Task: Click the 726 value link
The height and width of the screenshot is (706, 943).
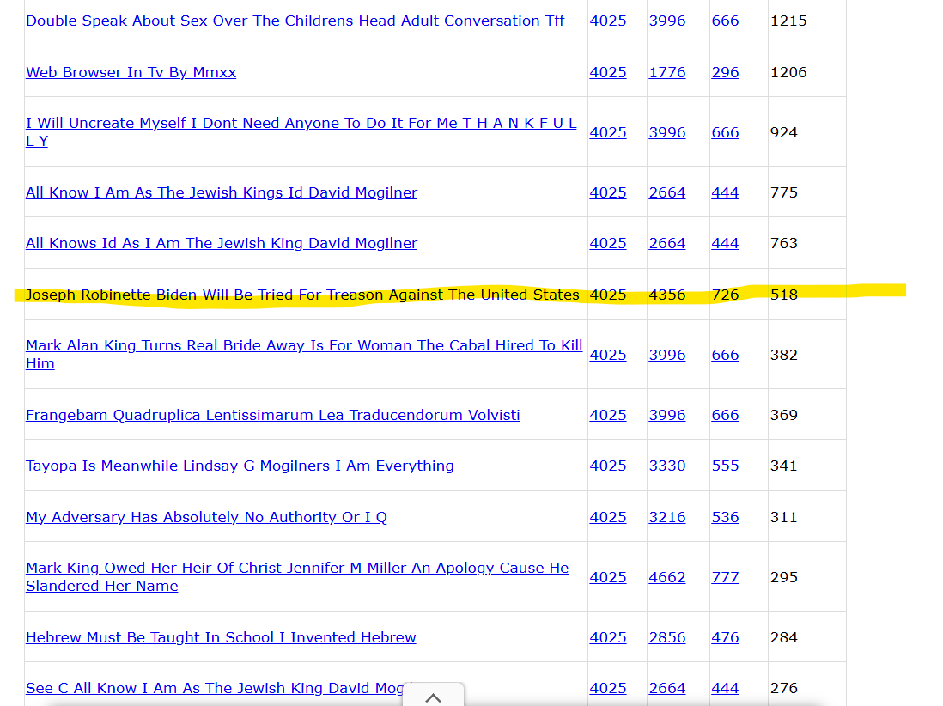Action: click(725, 295)
